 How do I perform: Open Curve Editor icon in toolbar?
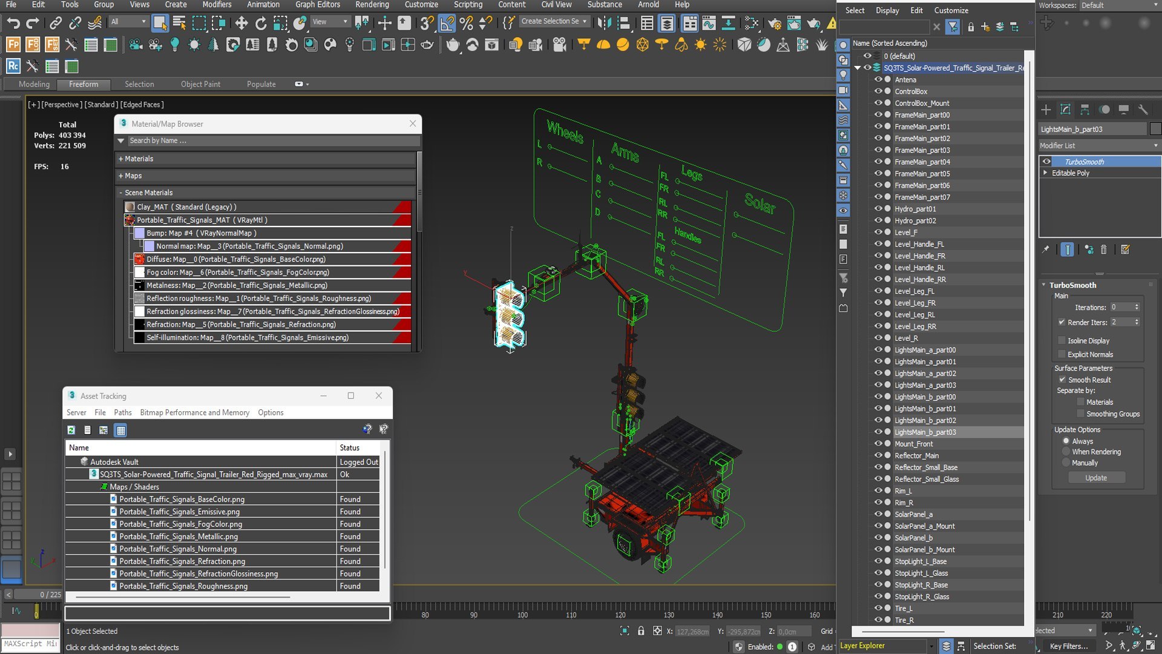pyautogui.click(x=709, y=23)
